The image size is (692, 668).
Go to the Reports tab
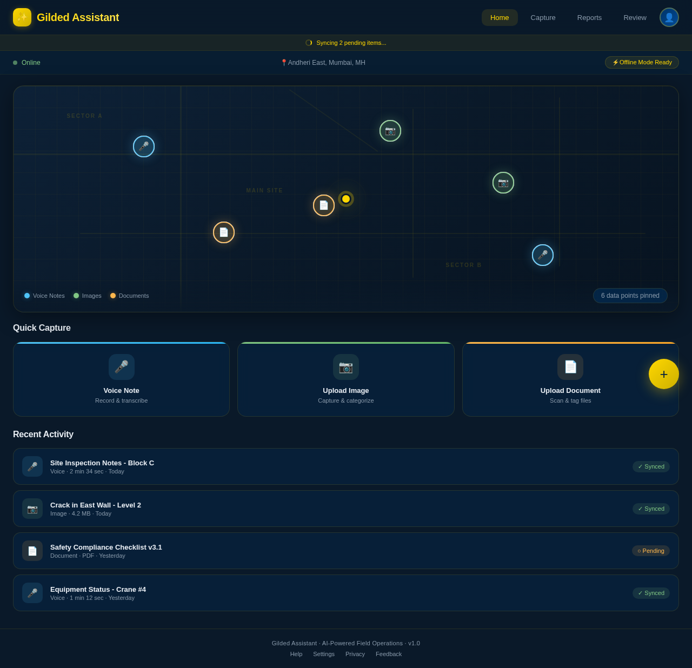coord(589,17)
